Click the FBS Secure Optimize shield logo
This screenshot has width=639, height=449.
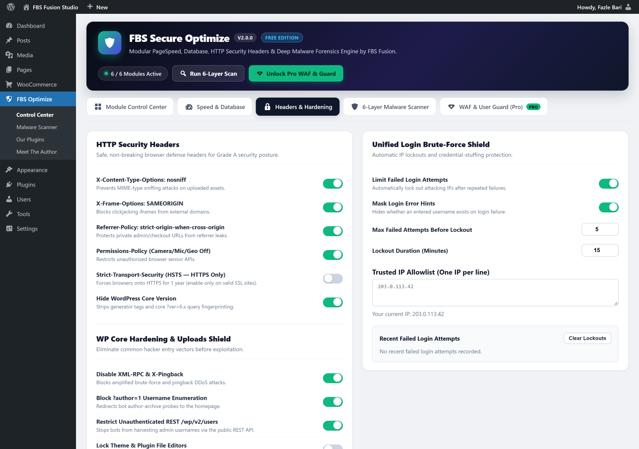[110, 43]
